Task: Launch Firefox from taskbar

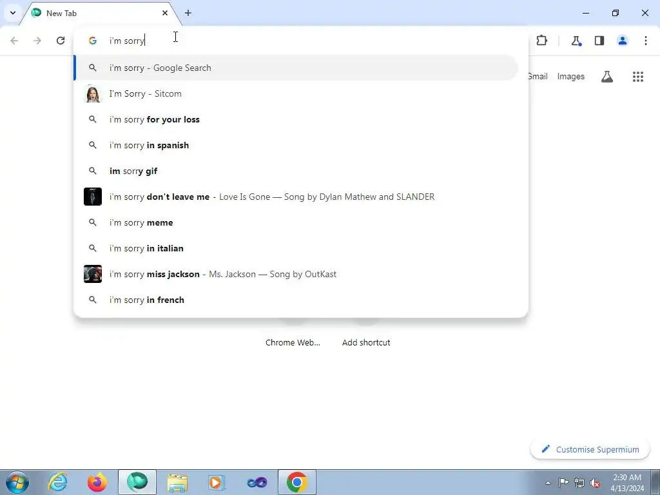Action: [97, 482]
